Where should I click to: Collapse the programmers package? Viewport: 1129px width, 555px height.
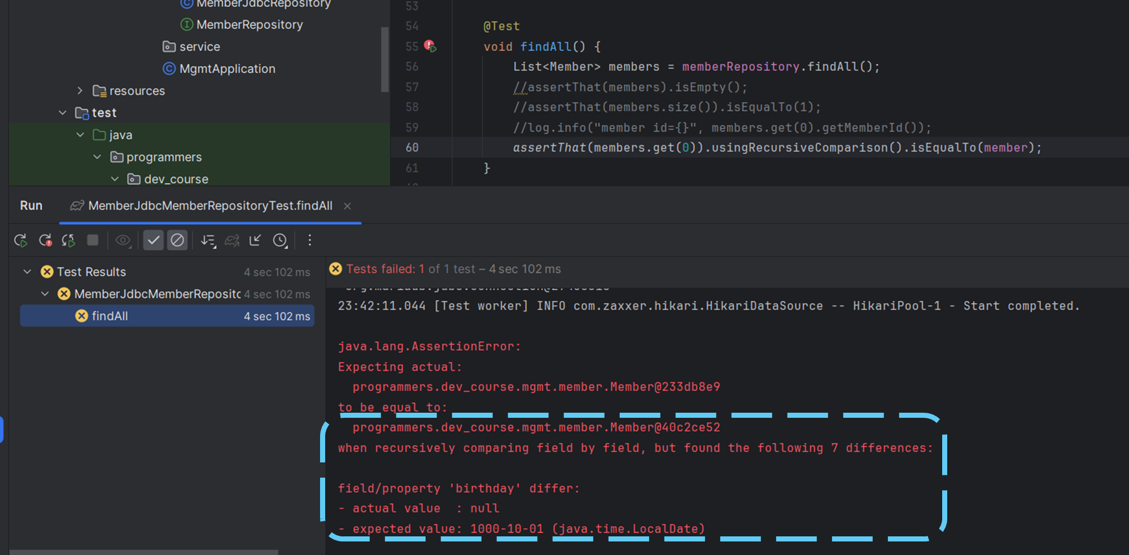98,156
